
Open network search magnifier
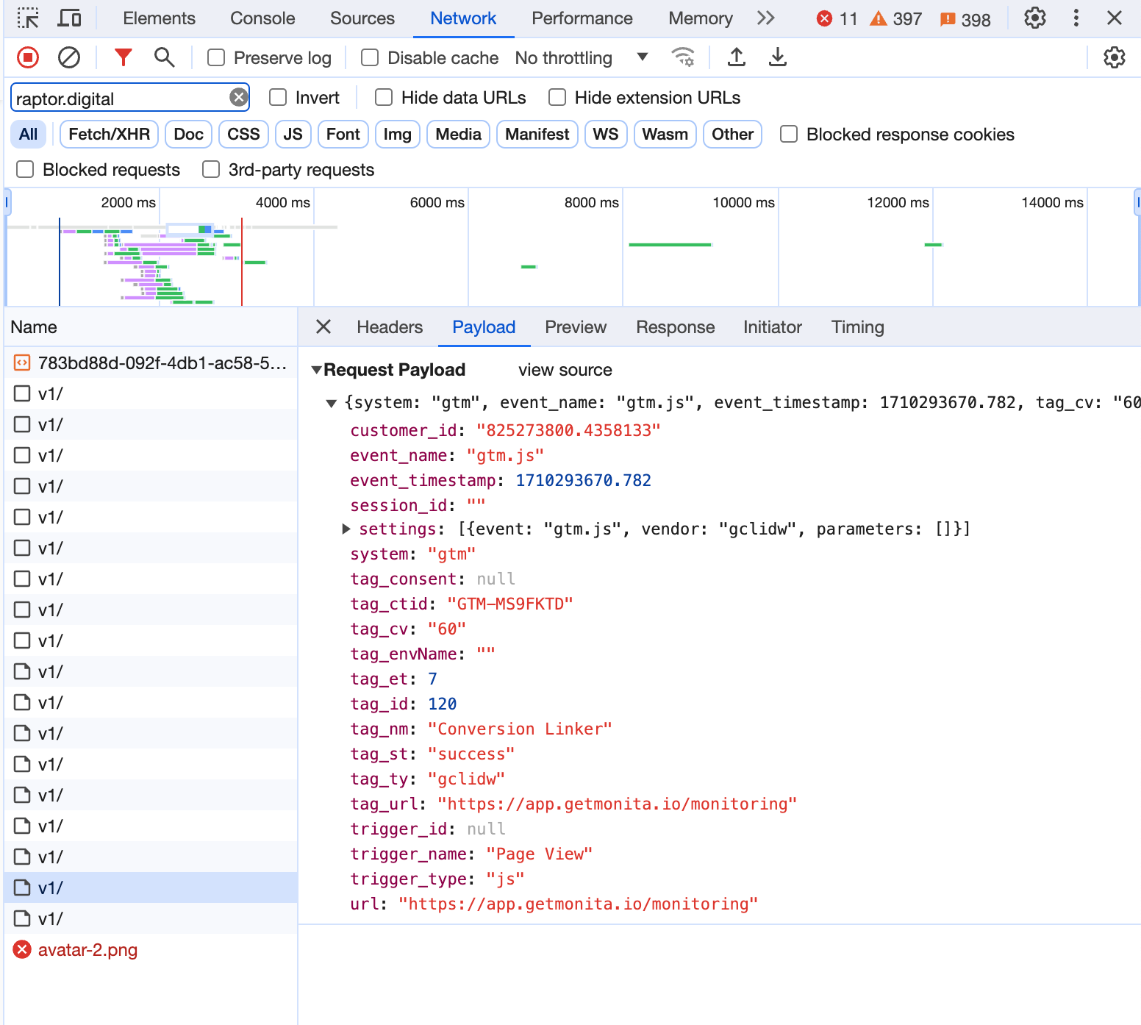(164, 57)
